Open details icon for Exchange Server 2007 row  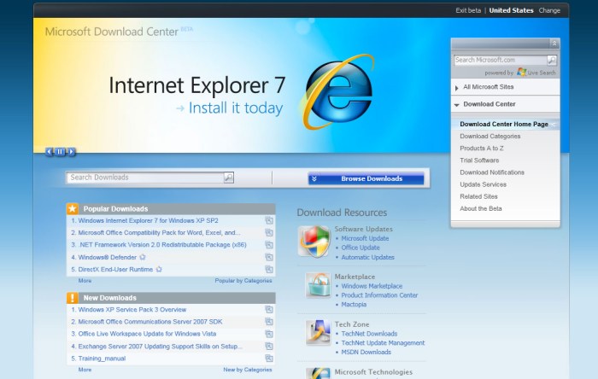269,347
